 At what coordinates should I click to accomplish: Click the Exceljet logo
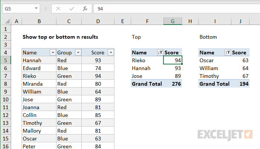point(225,134)
